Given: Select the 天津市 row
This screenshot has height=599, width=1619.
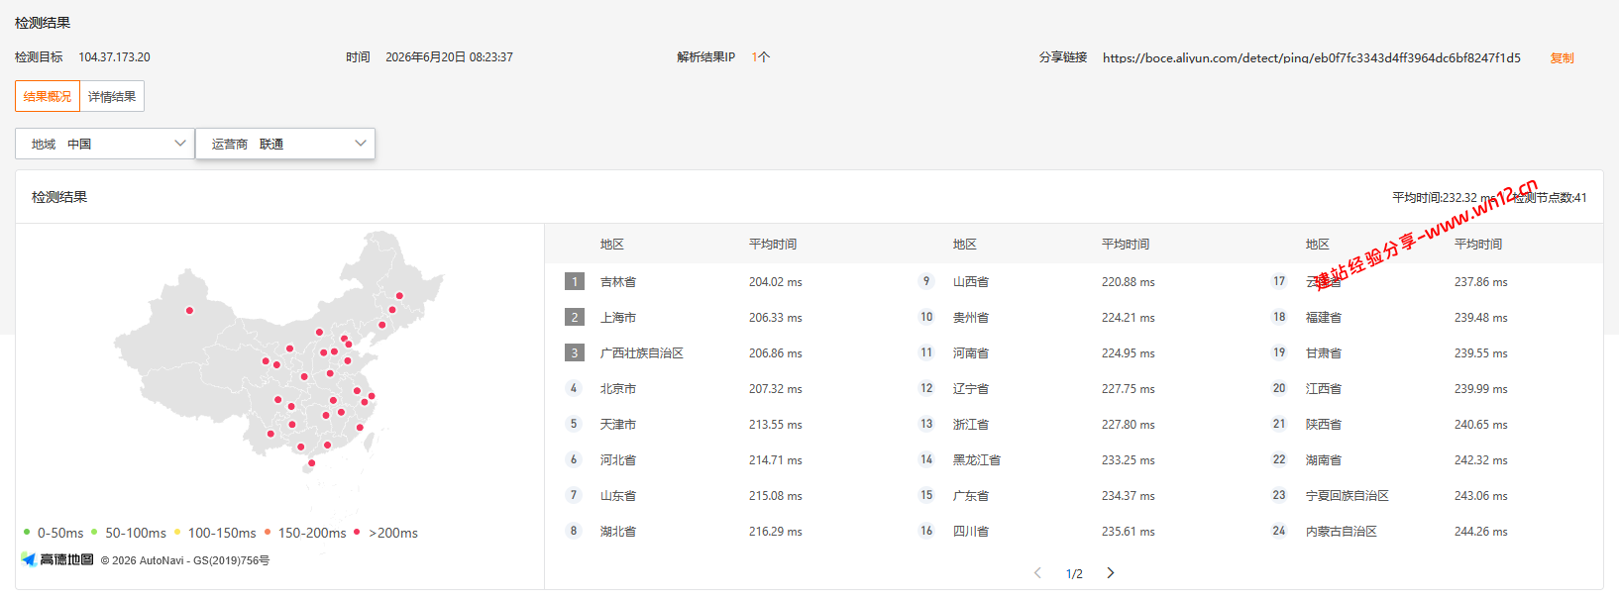Looking at the screenshot, I should click(721, 425).
